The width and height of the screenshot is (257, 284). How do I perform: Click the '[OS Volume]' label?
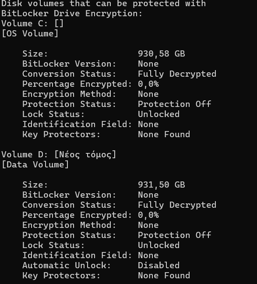pos(30,34)
